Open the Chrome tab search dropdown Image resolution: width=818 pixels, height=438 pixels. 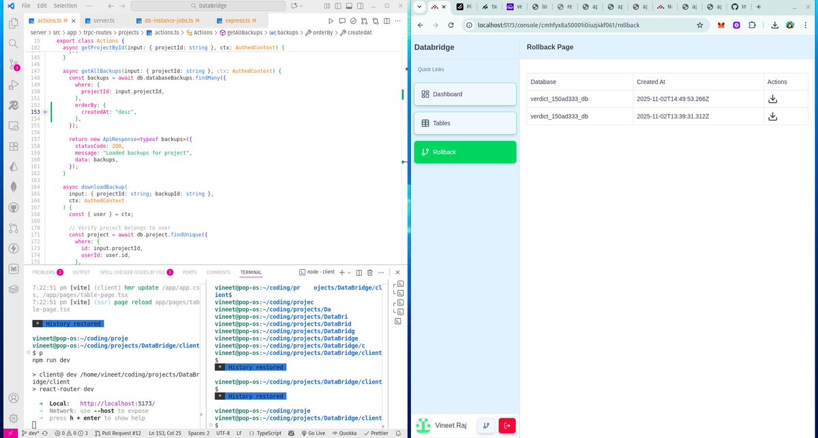[x=419, y=7]
